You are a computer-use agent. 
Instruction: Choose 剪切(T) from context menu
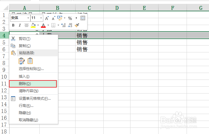(x=33, y=39)
